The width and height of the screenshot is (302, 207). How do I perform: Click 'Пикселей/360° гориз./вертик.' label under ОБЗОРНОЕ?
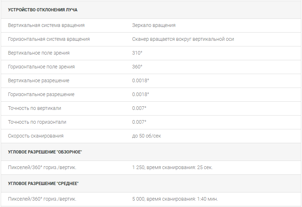[x=42, y=168]
